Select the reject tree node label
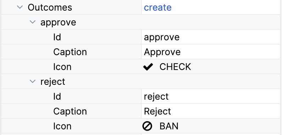The height and width of the screenshot is (135, 282). tap(53, 82)
